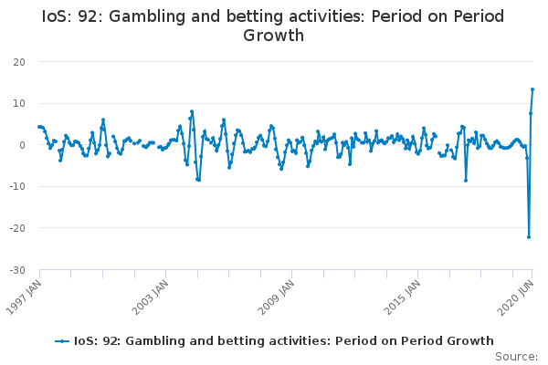
Task: Select the 2020 JUN x-axis label
Action: click(x=518, y=292)
